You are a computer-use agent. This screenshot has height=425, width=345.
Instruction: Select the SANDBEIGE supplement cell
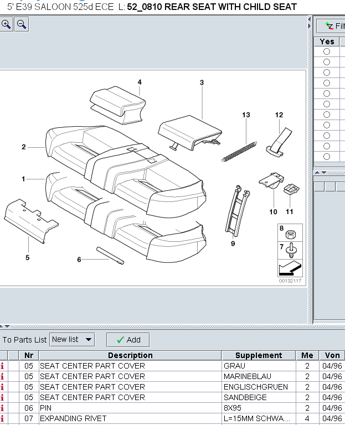click(259, 398)
